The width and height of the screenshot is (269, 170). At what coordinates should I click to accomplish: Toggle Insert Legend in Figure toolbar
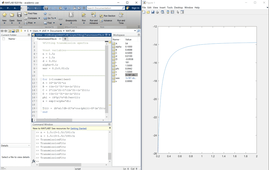pyautogui.click(x=172, y=12)
